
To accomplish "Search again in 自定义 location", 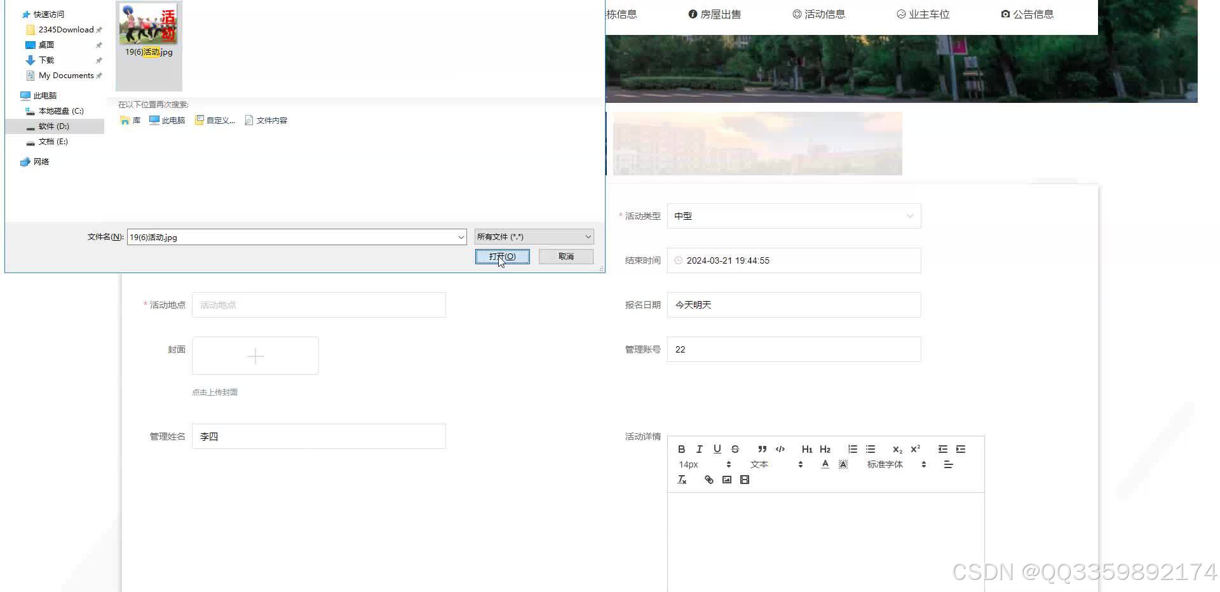I will point(215,120).
